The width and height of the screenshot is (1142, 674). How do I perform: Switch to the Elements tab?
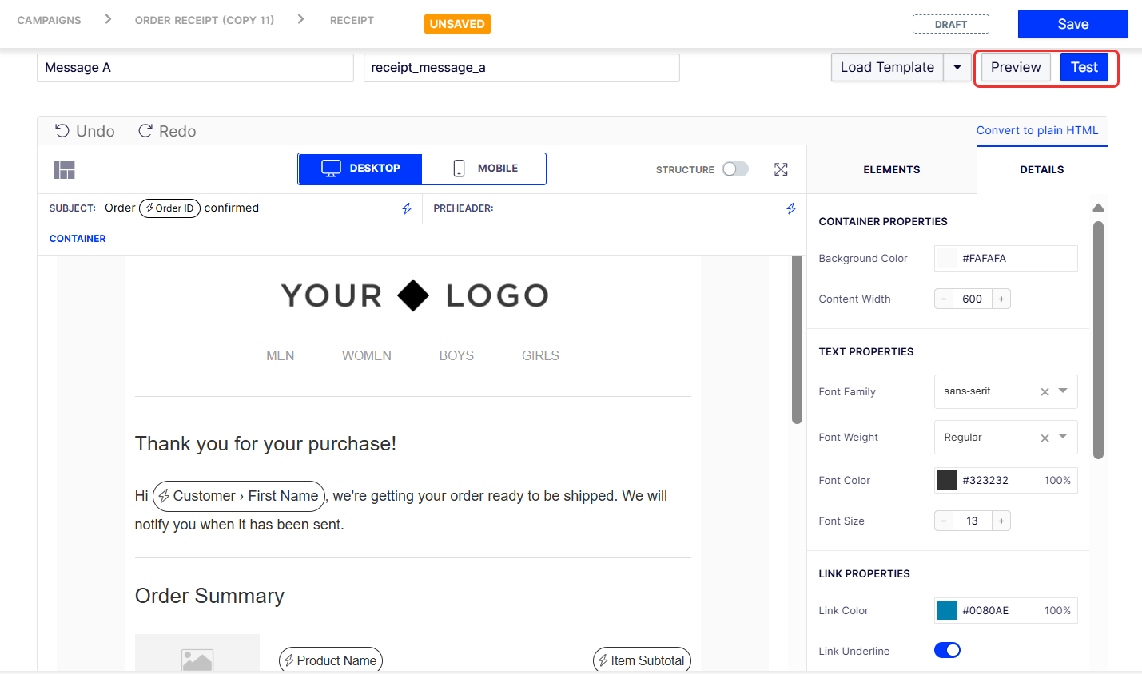click(892, 169)
